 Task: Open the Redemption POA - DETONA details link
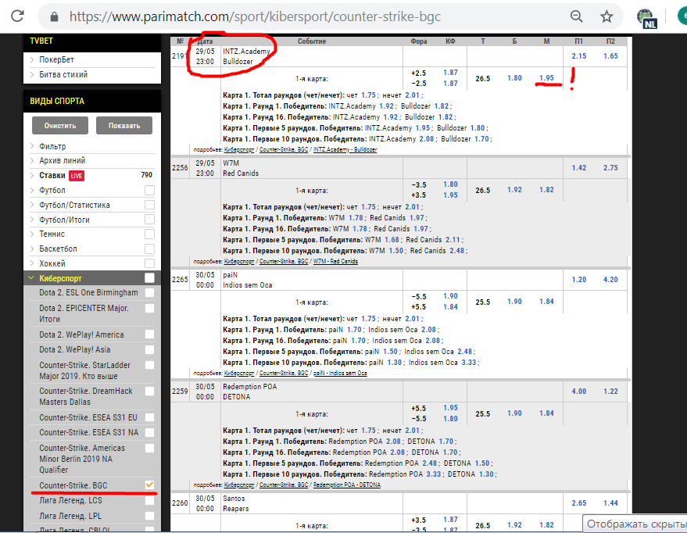(346, 485)
